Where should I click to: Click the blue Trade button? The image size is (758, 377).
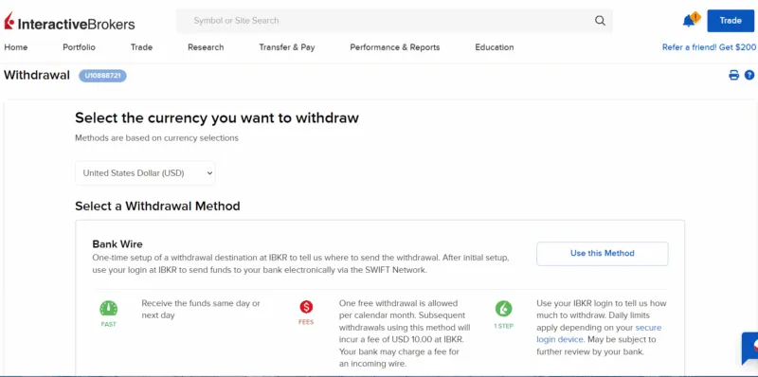tap(731, 21)
